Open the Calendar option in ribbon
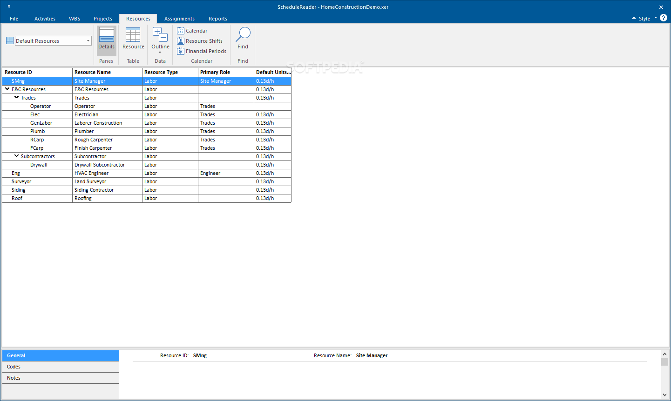 coord(192,31)
